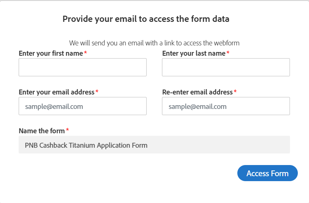Image resolution: width=309 pixels, height=203 pixels.
Task: Click the PNB Cashback Titanium form name field
Action: tap(154, 145)
